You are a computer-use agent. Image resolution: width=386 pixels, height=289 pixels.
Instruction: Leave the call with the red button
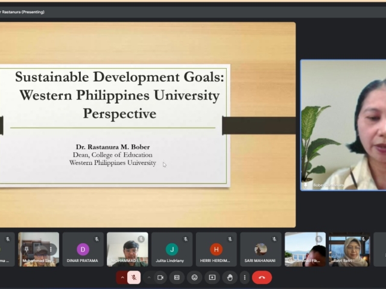click(262, 278)
